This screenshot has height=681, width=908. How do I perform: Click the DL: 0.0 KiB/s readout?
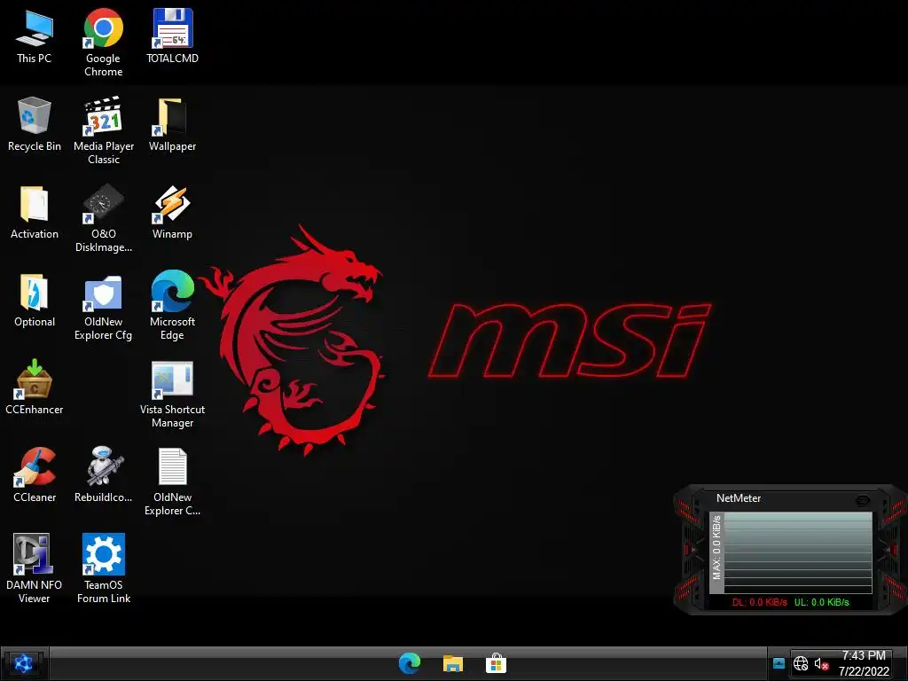click(x=759, y=602)
